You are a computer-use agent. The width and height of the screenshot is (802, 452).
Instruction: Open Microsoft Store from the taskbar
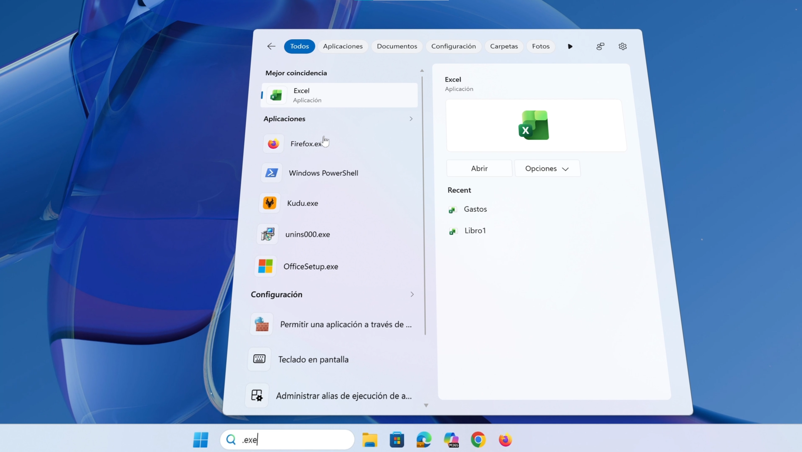[x=397, y=440]
